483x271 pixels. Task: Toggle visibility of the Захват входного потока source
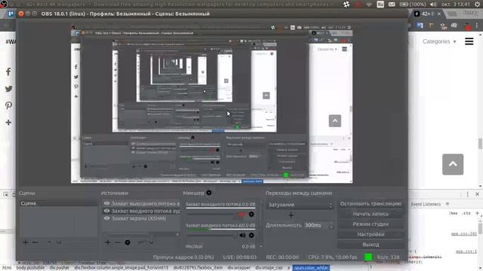pyautogui.click(x=106, y=211)
